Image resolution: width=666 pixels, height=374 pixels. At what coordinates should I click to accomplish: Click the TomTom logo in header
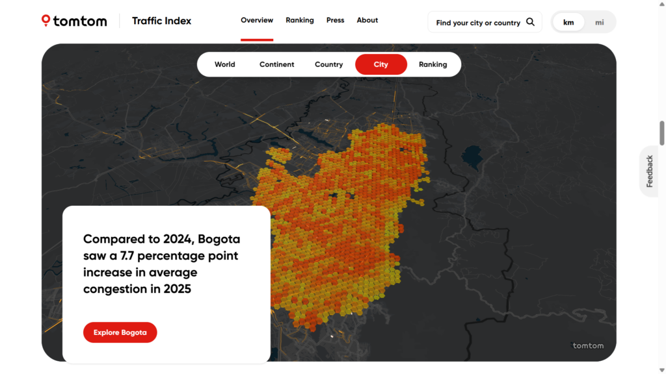pos(74,21)
